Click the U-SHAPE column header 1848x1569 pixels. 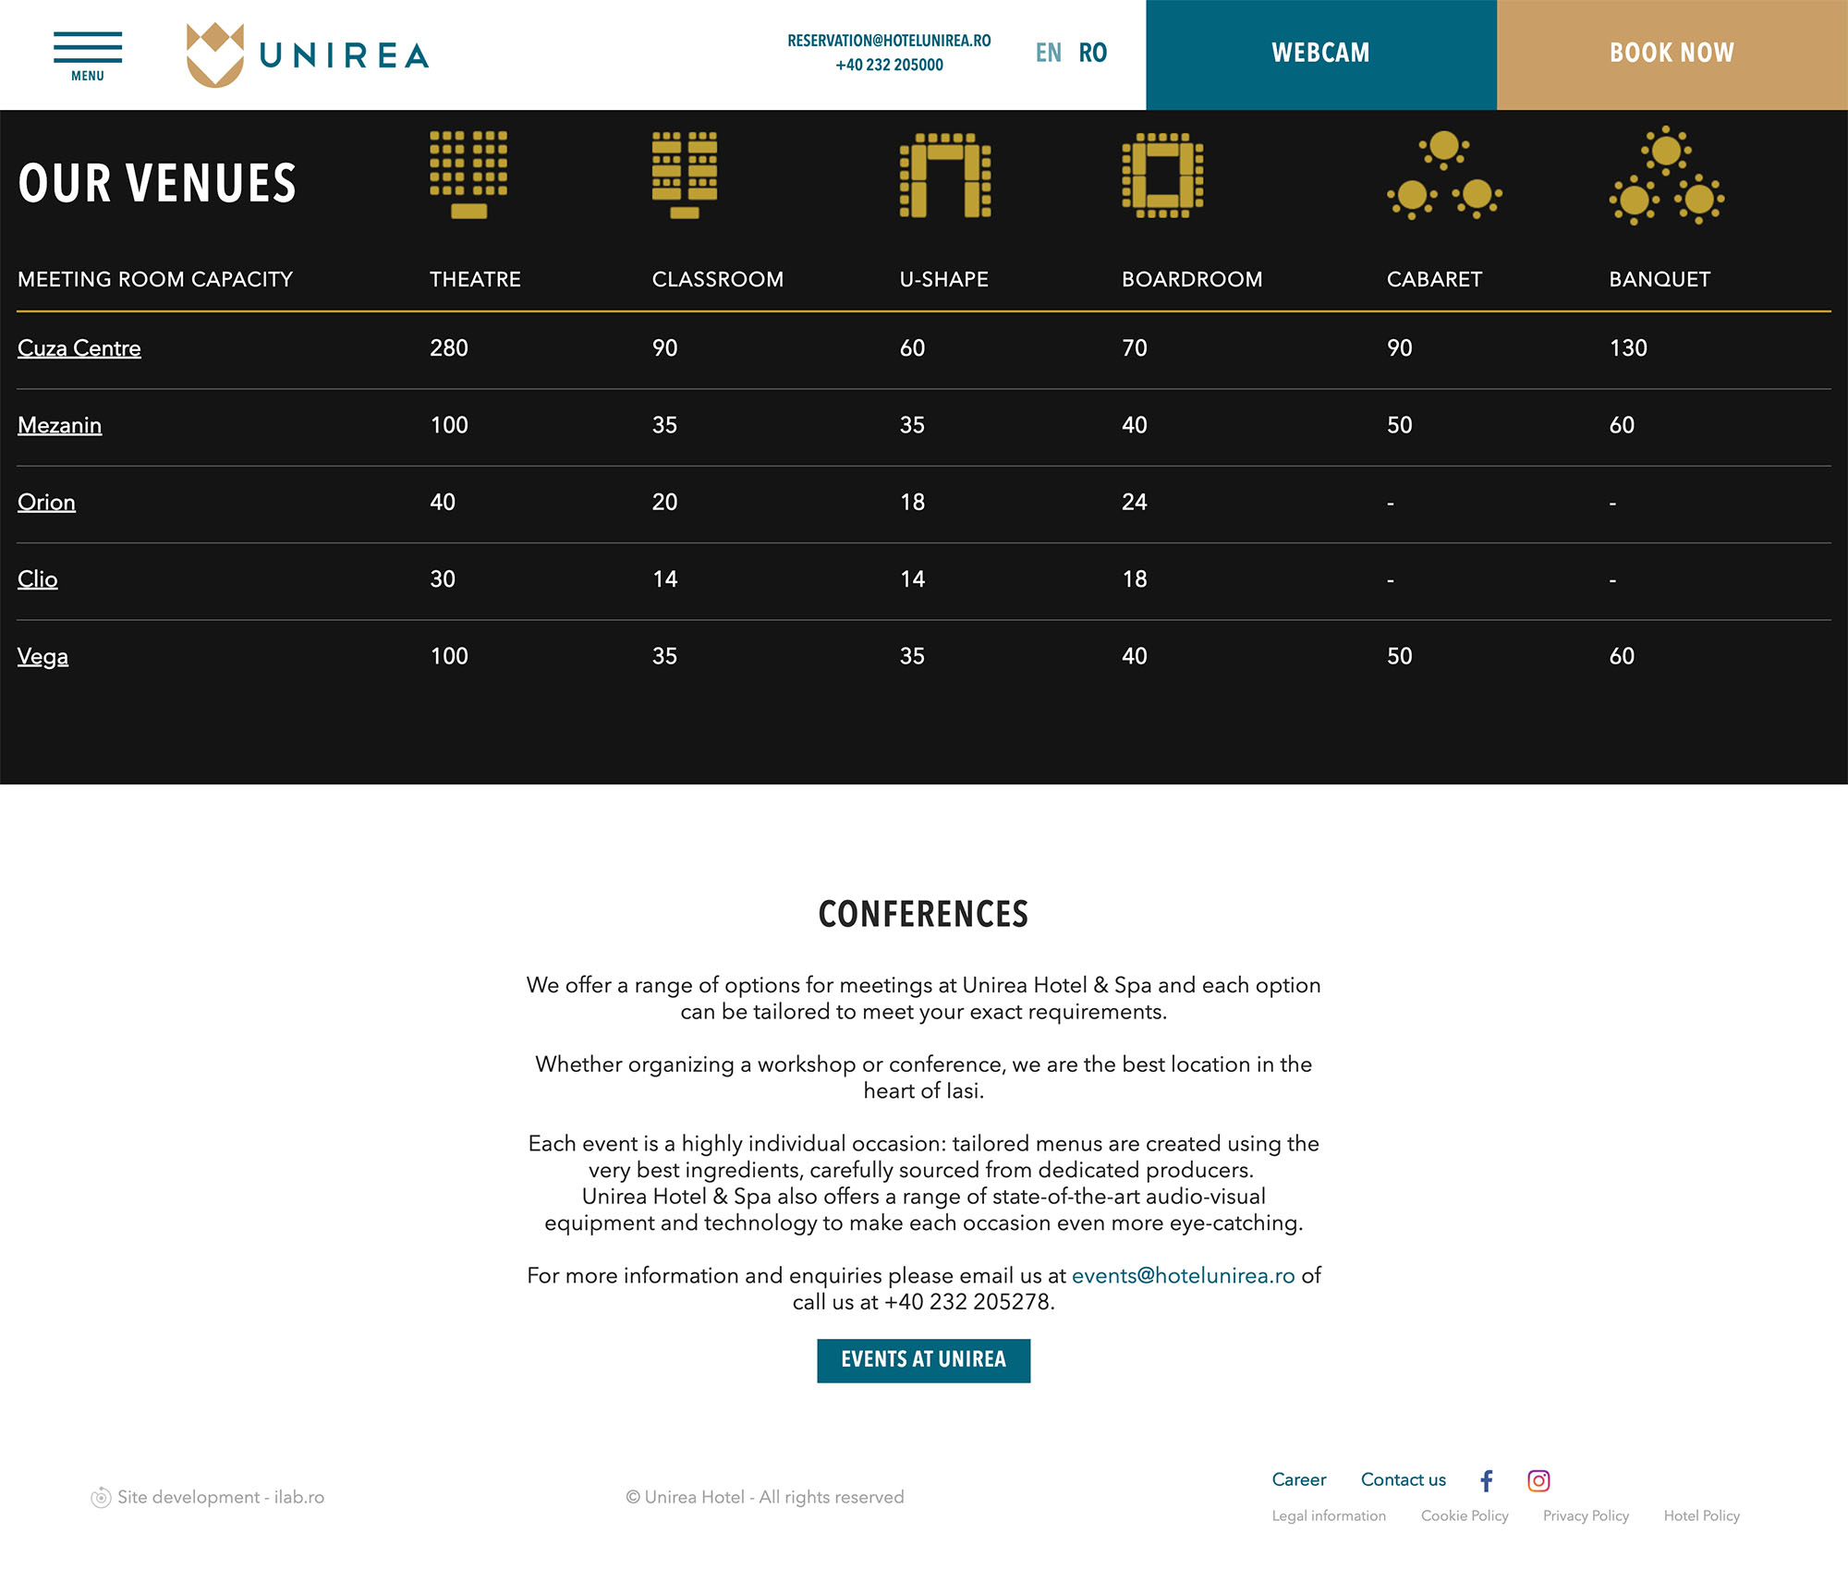pyautogui.click(x=944, y=279)
